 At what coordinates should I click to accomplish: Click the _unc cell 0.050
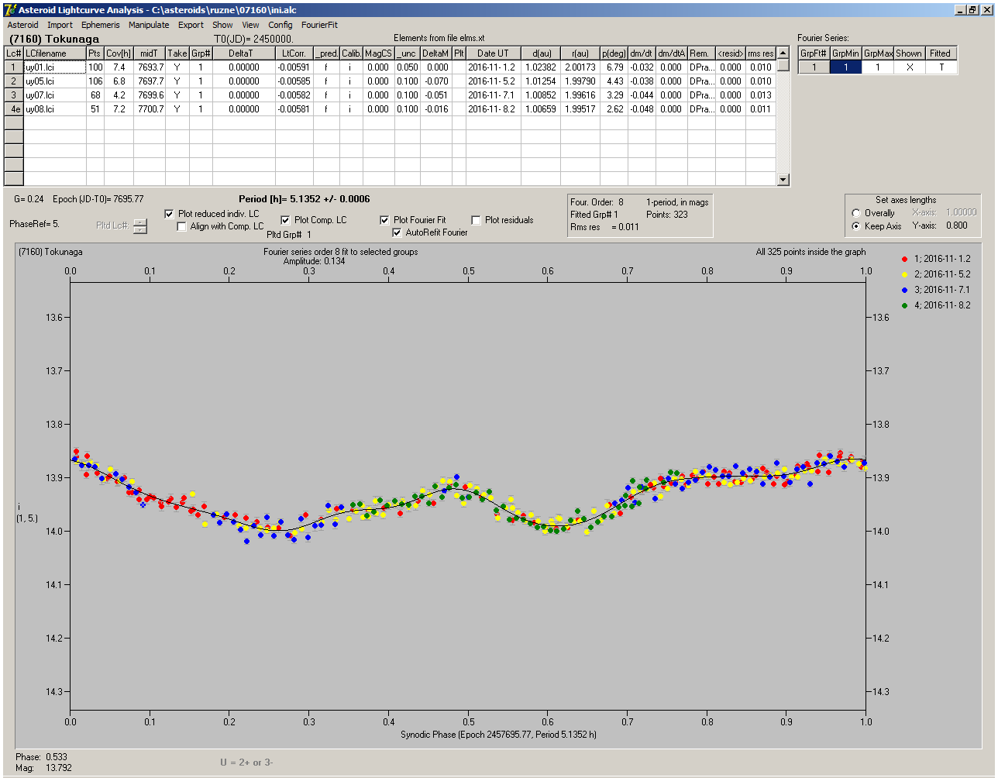(x=407, y=67)
